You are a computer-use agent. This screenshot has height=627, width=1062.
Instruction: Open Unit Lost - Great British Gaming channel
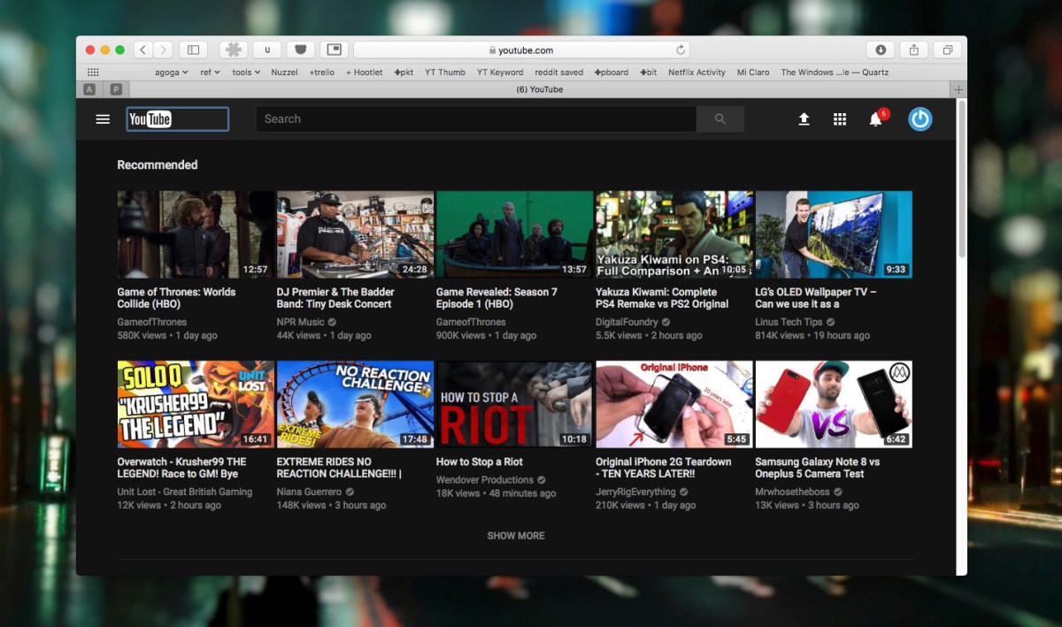tap(185, 493)
